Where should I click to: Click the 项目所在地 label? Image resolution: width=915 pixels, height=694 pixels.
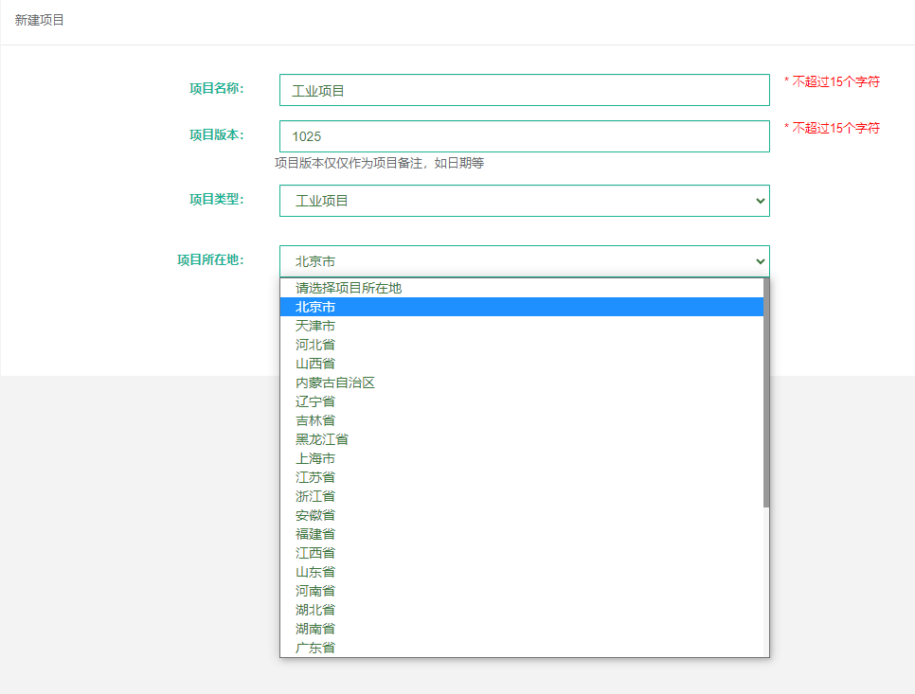point(210,260)
